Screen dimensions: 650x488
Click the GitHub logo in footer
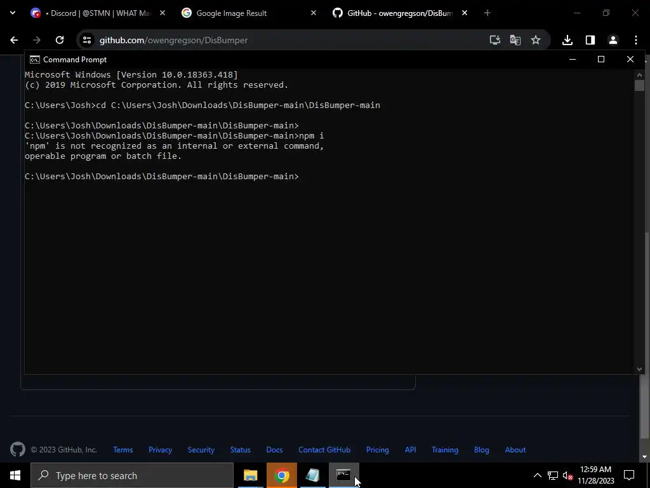[x=17, y=449]
